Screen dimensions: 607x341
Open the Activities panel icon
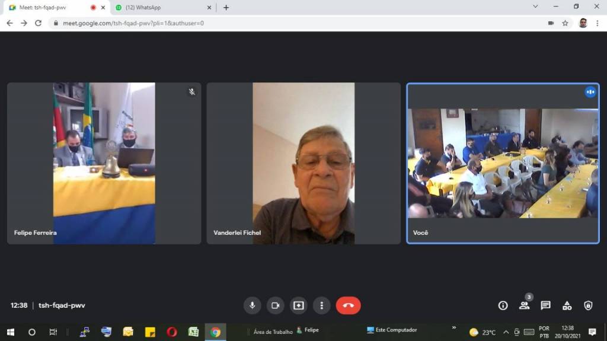pyautogui.click(x=567, y=305)
